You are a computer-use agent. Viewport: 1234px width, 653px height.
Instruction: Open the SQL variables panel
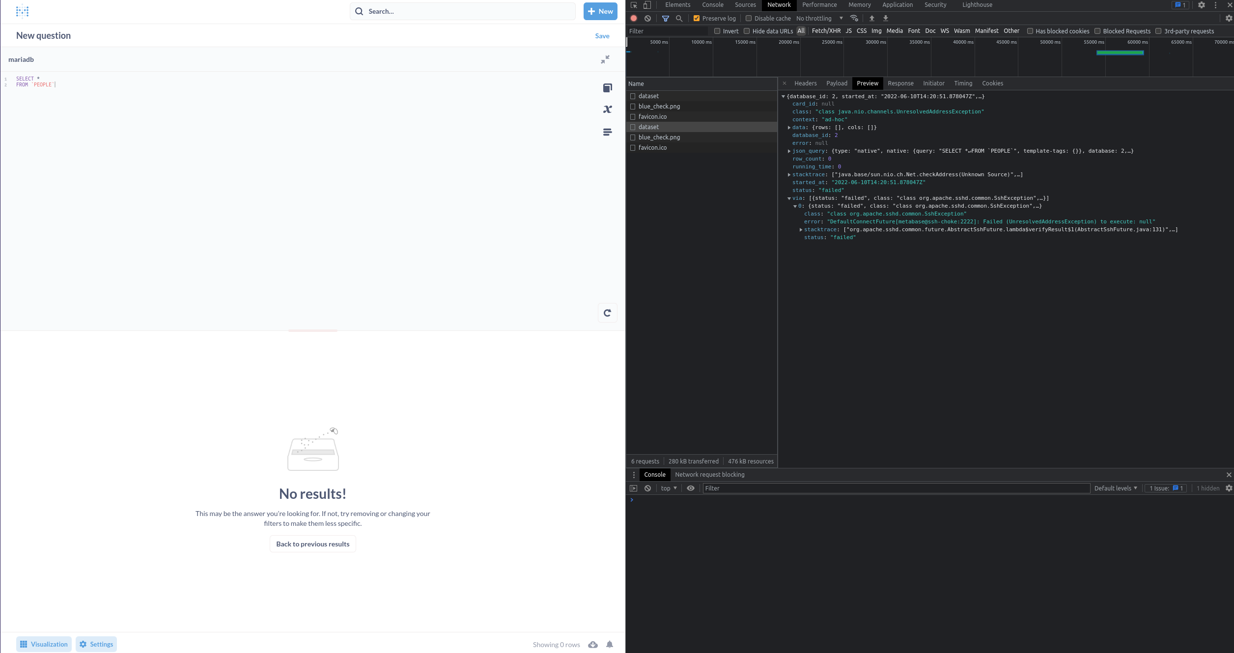(608, 109)
